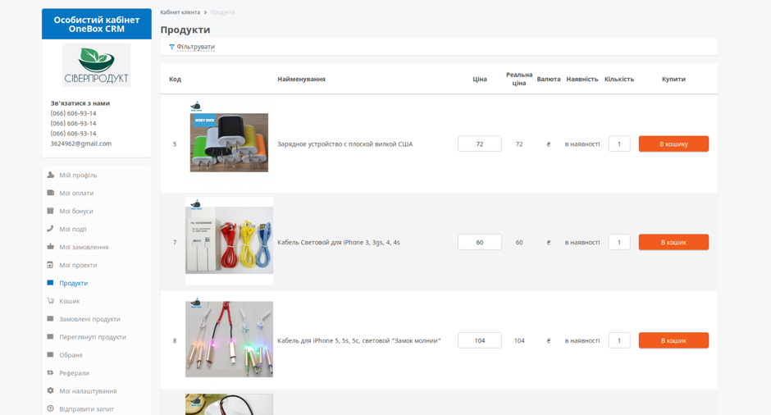Screen dimensions: 771x415
Task: Click the profile person icon beside Мій профіль
Action: [50, 175]
